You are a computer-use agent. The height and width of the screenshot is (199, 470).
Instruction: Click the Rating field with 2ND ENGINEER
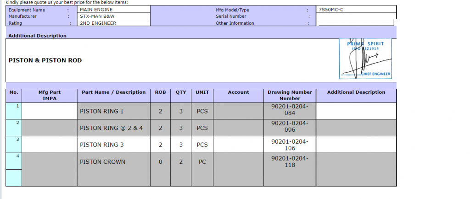click(x=114, y=23)
